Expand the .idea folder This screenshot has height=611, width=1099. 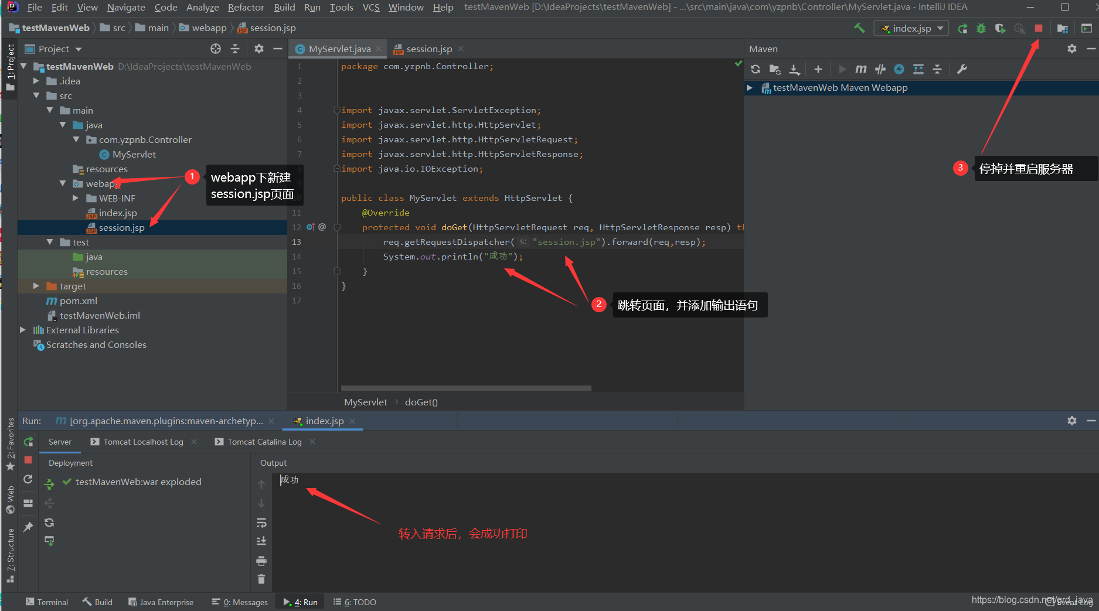(x=36, y=81)
